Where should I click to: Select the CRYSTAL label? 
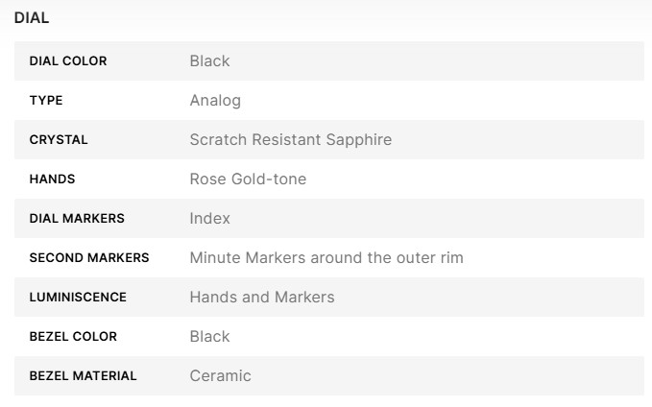[x=59, y=140]
